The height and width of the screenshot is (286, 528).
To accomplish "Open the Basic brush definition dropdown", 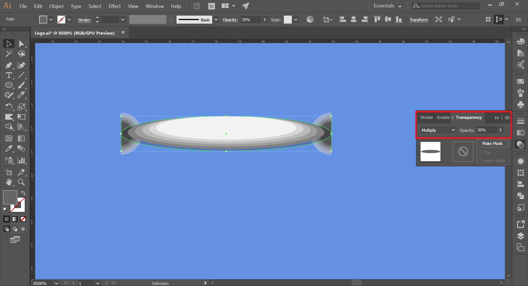I will (x=216, y=19).
